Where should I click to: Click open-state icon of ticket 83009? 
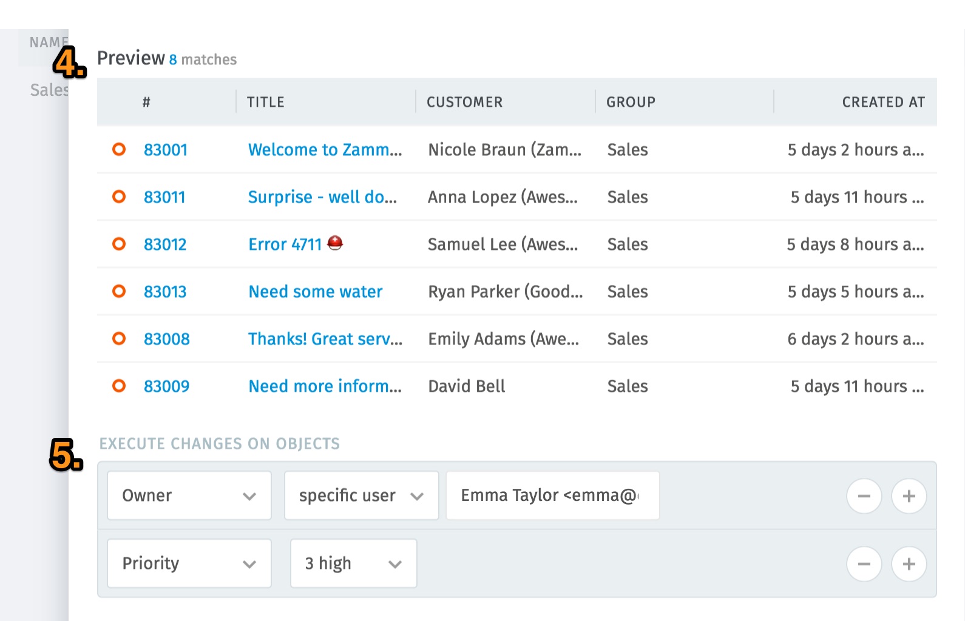[119, 386]
